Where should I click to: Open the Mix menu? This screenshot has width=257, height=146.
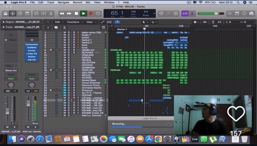coord(88,2)
